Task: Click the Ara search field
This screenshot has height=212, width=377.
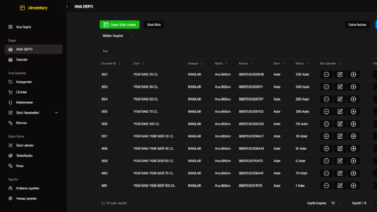Action: pos(122,51)
